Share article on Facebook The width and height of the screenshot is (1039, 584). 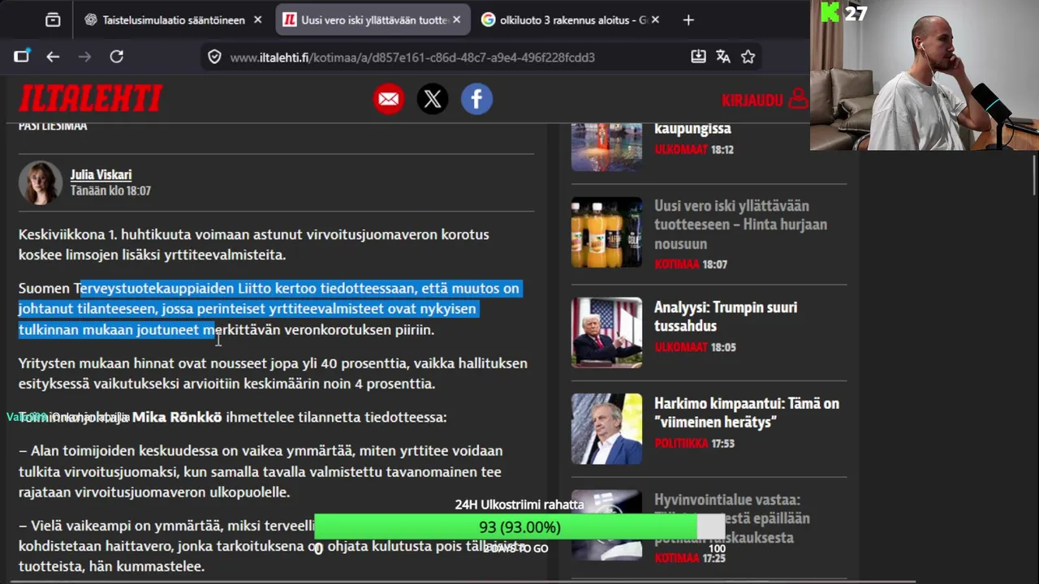click(476, 99)
